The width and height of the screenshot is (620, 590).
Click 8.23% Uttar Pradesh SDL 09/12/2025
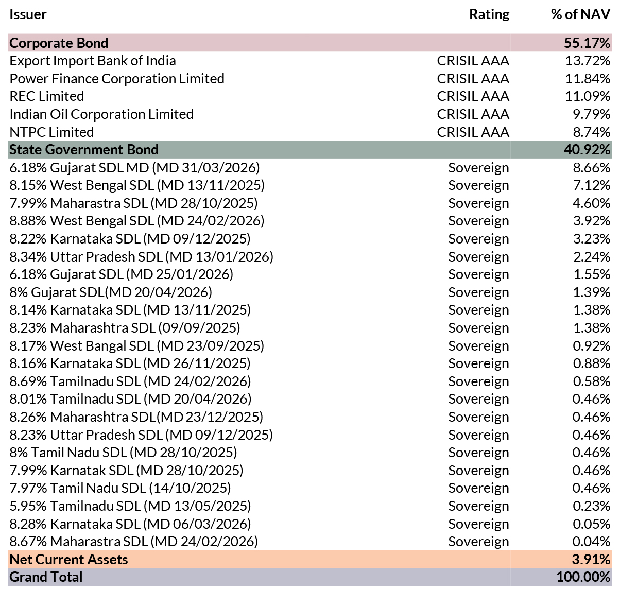coord(141,435)
